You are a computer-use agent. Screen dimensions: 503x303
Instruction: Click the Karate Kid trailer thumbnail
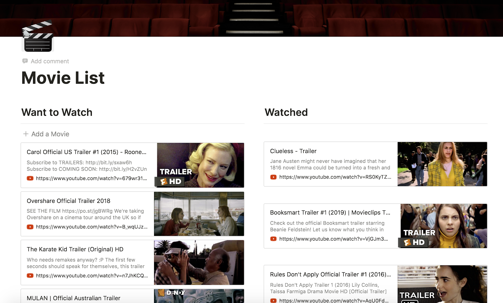tap(199, 263)
